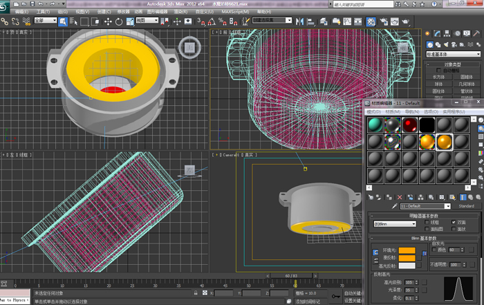The height and width of the screenshot is (305, 484).
Task: Click the 长方体 (Box) object button
Action: pos(438,77)
